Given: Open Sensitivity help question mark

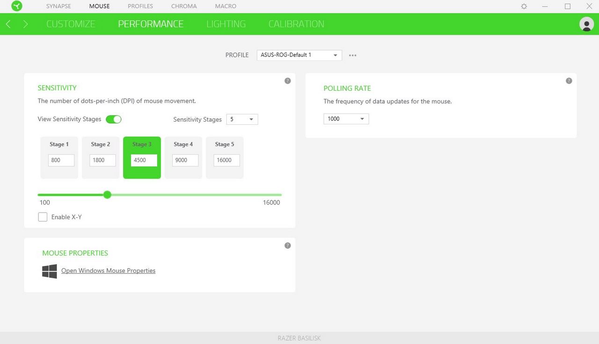Looking at the screenshot, I should click(288, 81).
